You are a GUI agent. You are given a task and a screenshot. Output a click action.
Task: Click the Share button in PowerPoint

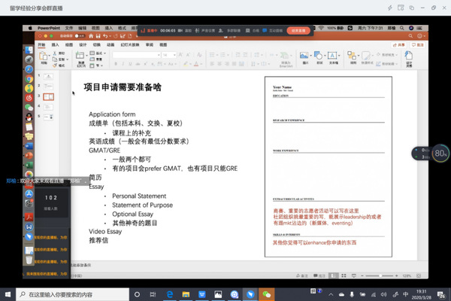[399, 45]
